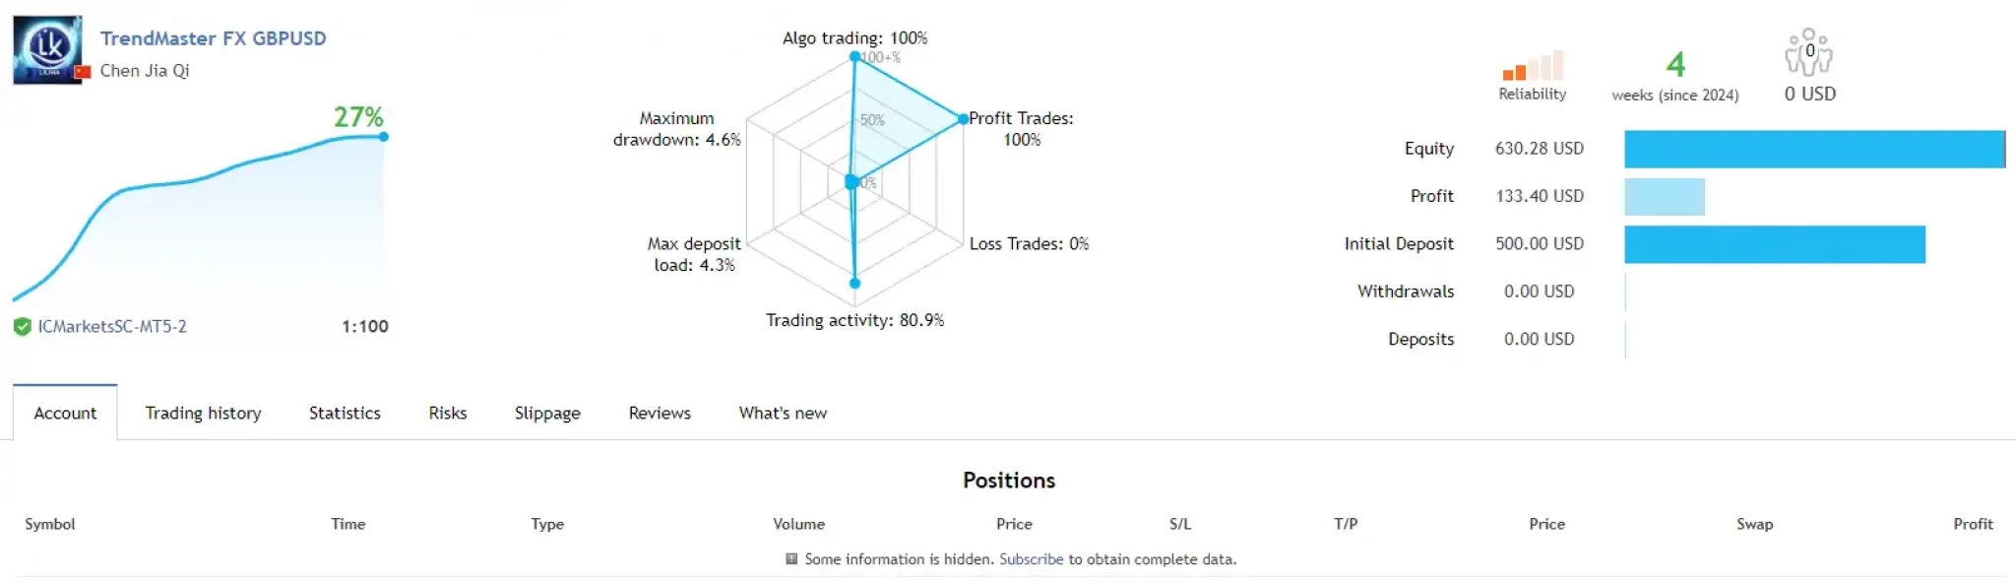Click the Algo trading radar point
The image size is (2016, 582).
coord(854,57)
